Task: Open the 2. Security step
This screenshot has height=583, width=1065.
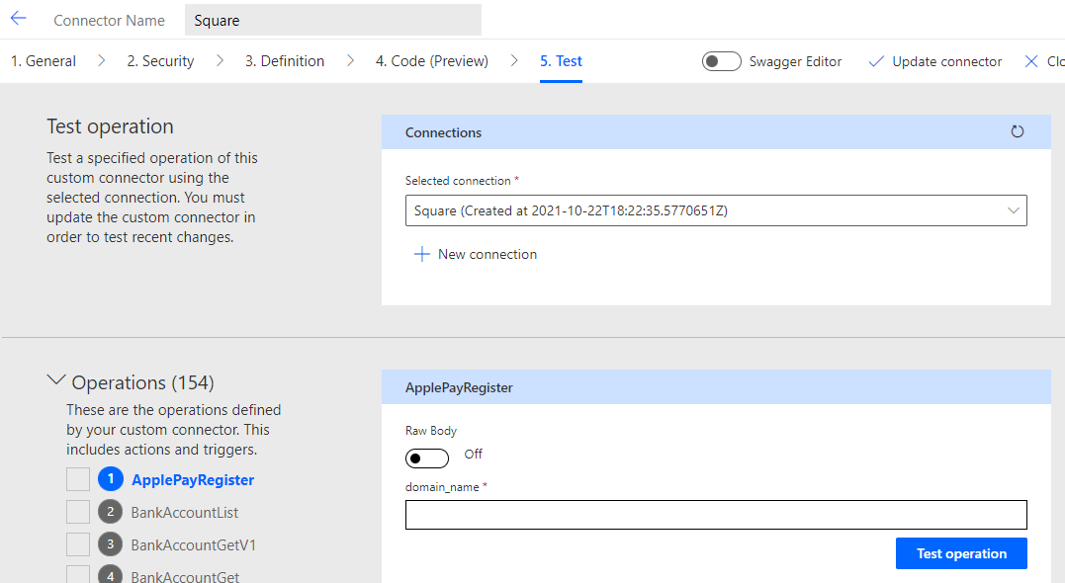Action: pyautogui.click(x=160, y=61)
